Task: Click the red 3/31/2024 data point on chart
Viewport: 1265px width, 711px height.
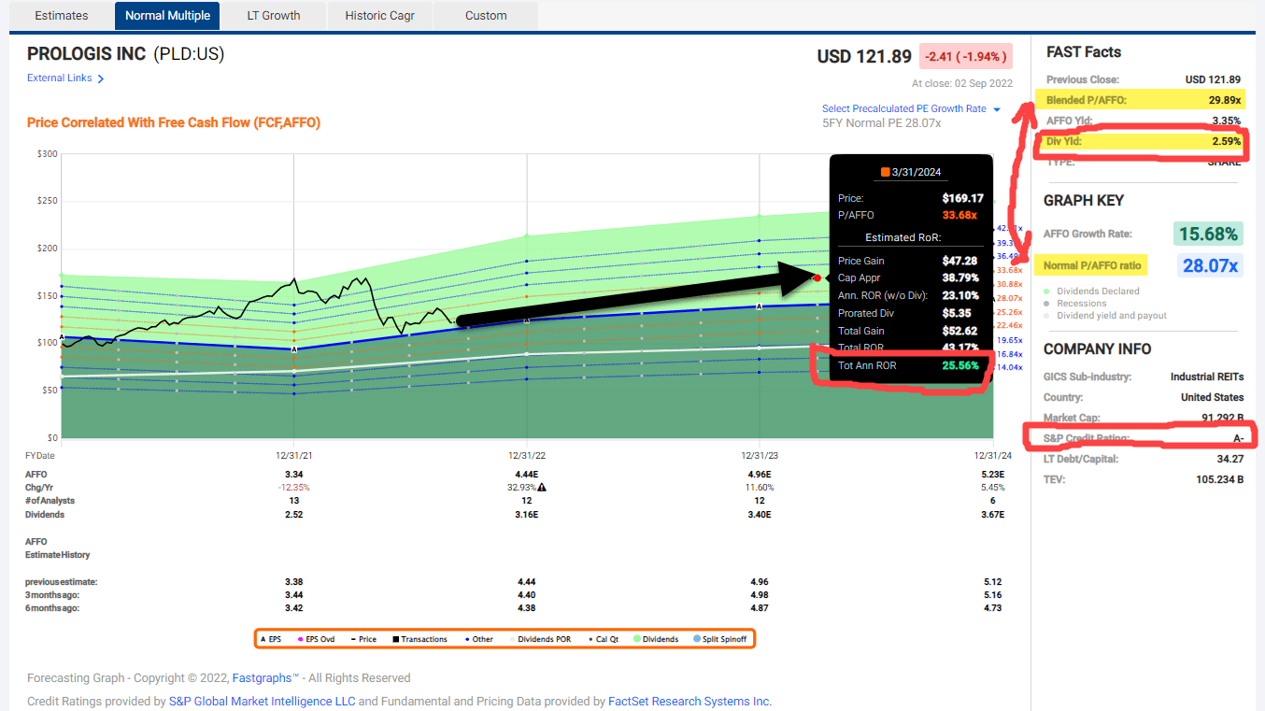Action: 817,278
